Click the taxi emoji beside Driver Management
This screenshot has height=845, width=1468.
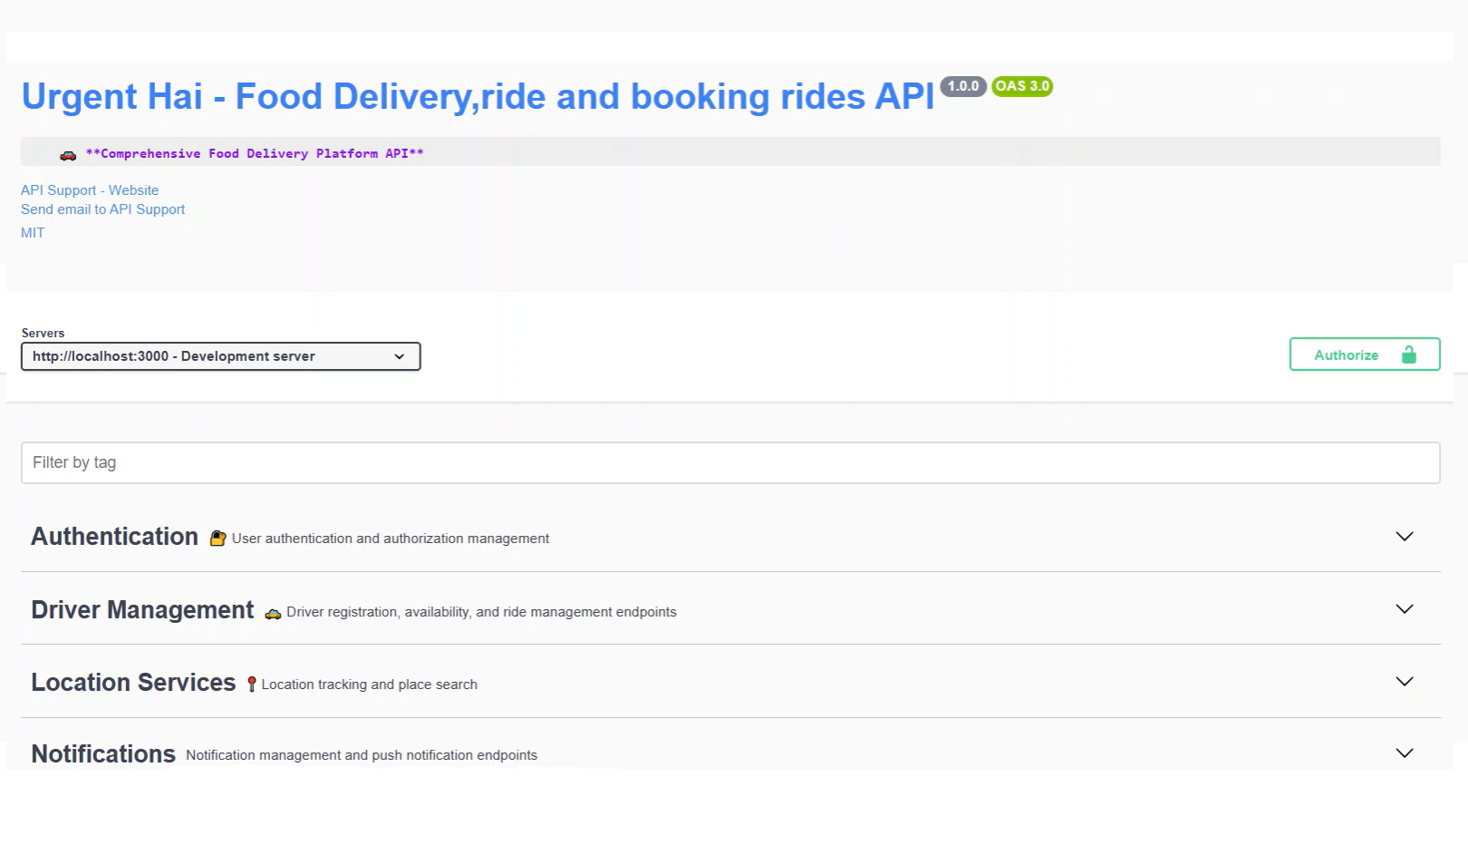pos(273,613)
